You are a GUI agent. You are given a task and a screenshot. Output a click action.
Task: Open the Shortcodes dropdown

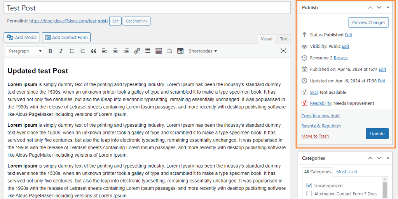pos(202,51)
